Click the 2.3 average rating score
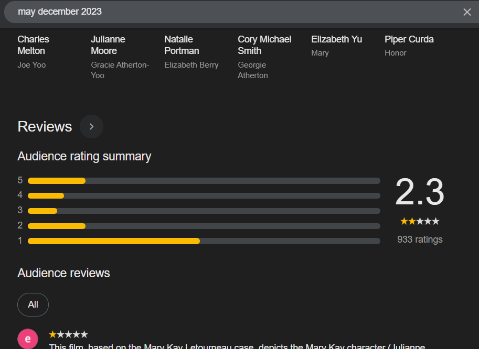 (420, 192)
